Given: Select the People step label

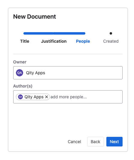Looking at the screenshot, I should (x=83, y=41).
